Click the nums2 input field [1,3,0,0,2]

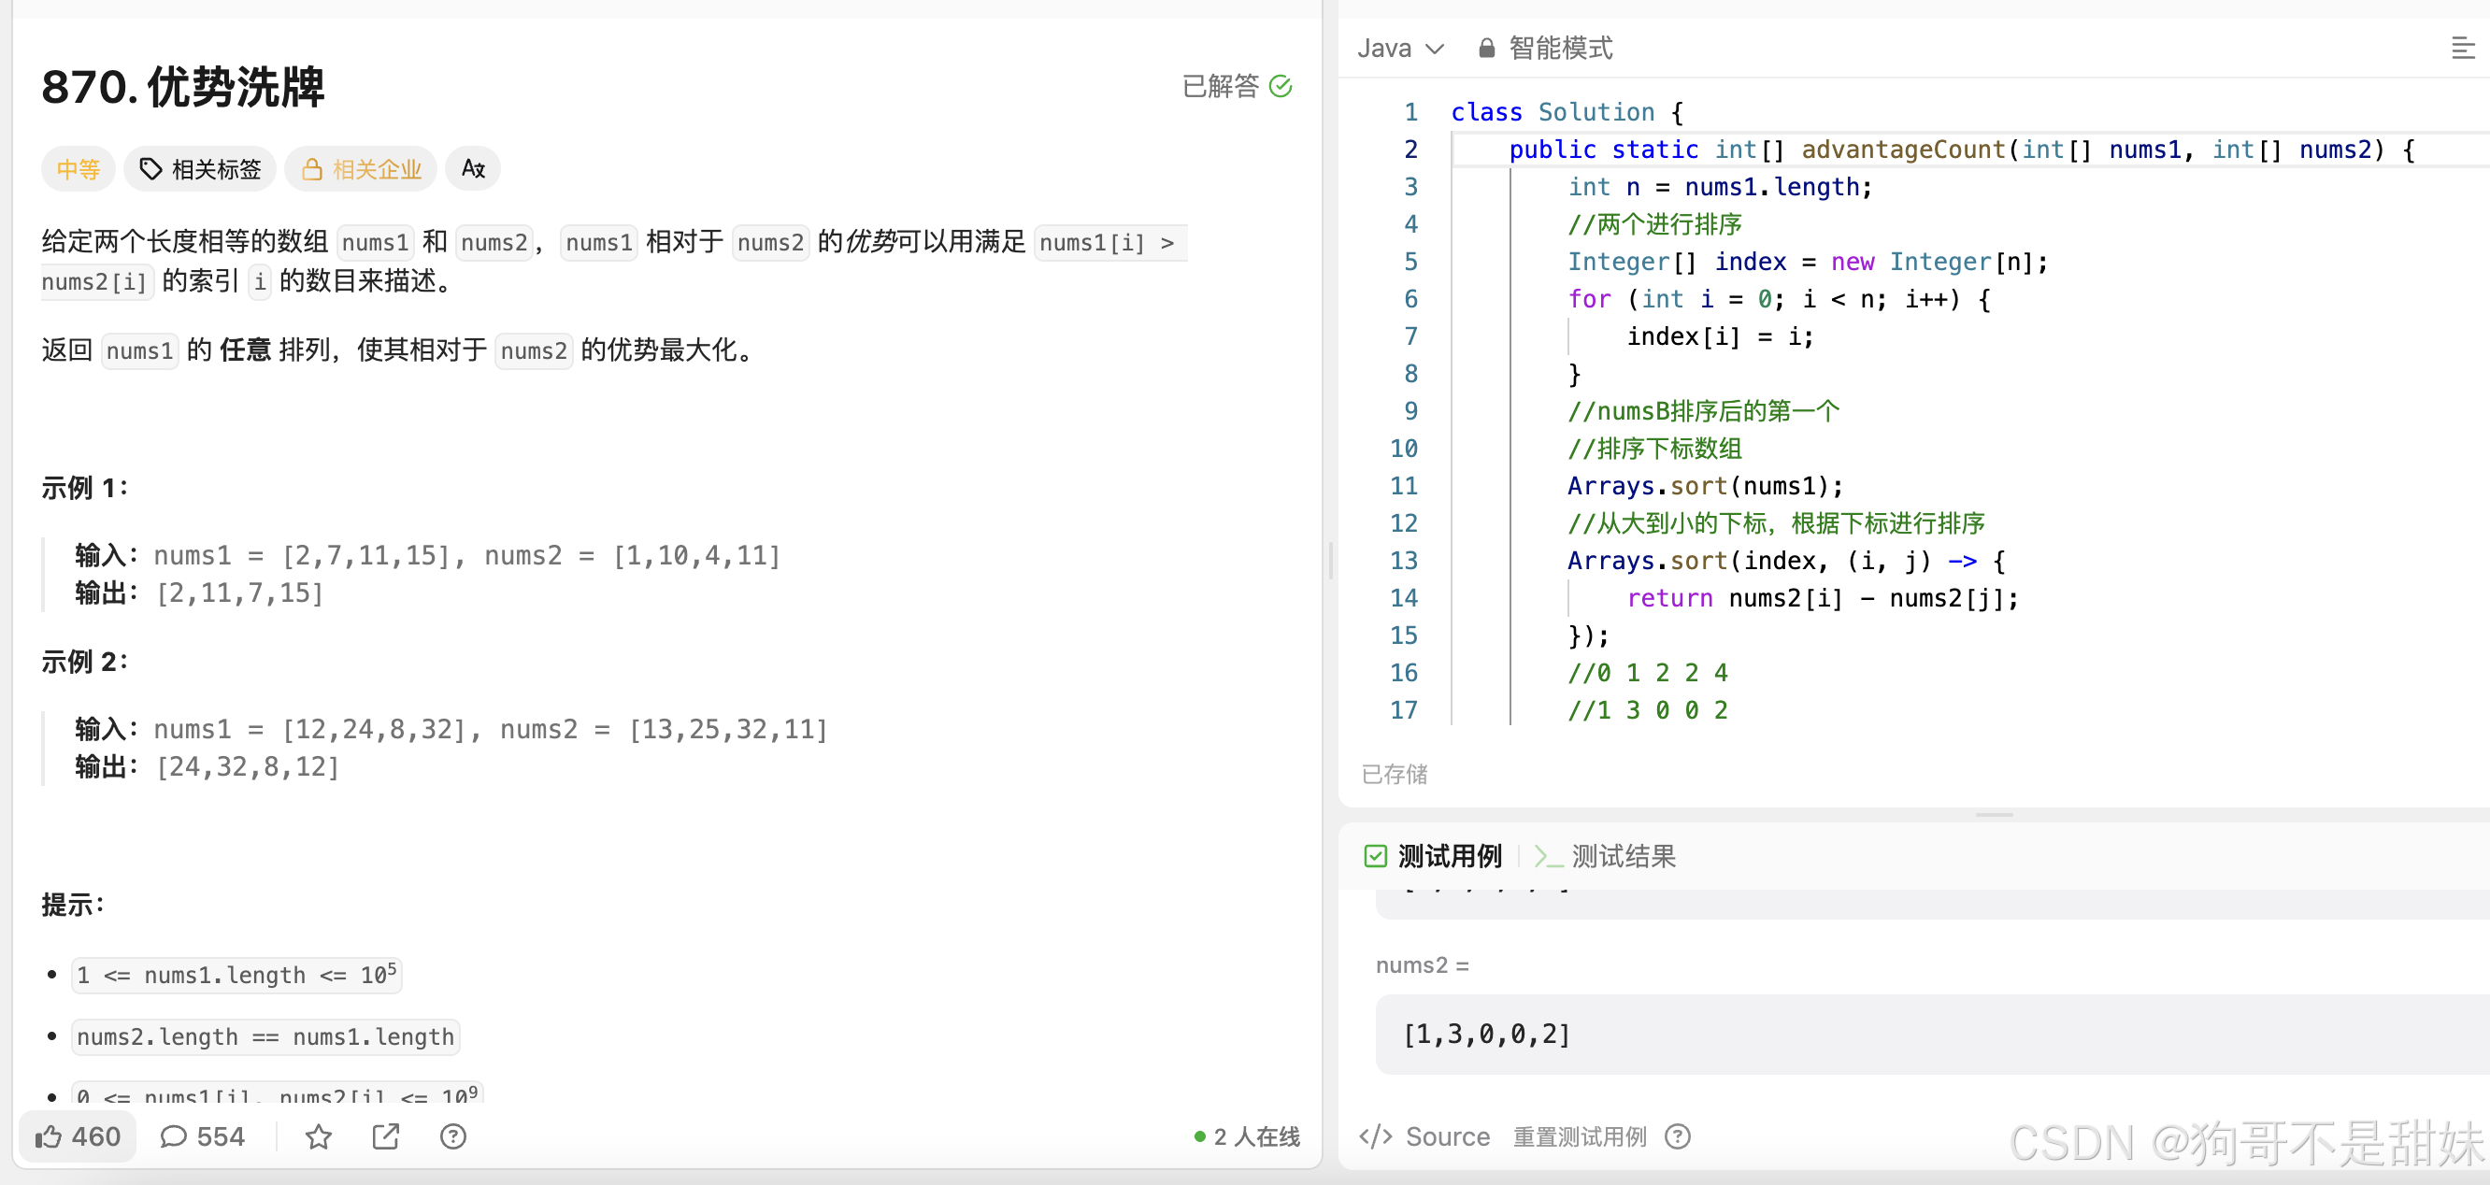click(x=1932, y=1035)
